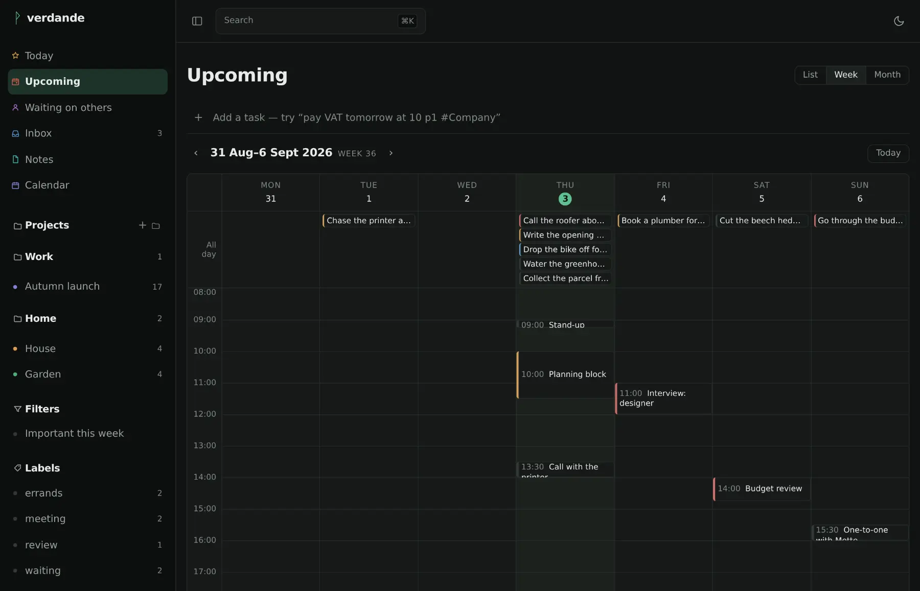Open the Book a plumber task

coord(663,221)
